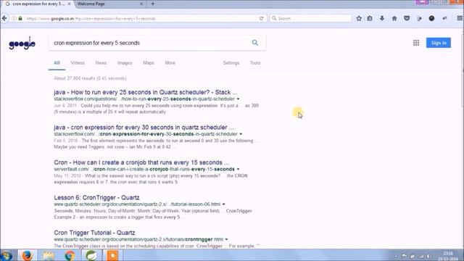This screenshot has width=464, height=261.
Task: Launch Chrome from the taskbar
Action: pos(70,255)
